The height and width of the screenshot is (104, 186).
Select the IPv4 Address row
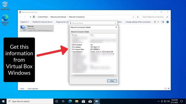[94, 47]
